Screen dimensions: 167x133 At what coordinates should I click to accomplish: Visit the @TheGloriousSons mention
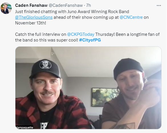(34, 17)
